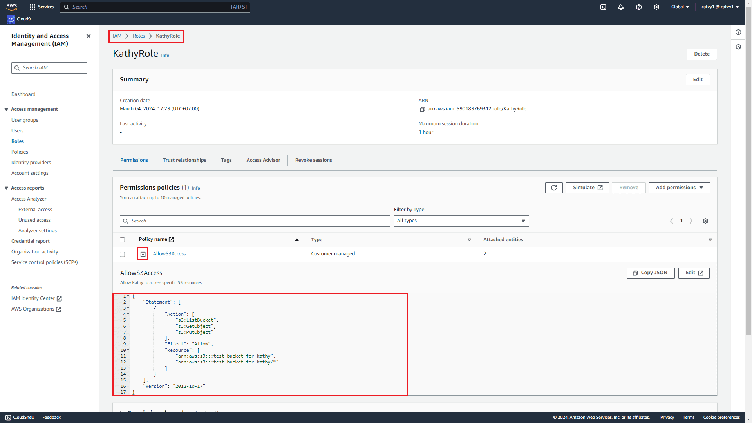The width and height of the screenshot is (752, 423).
Task: Open the notifications bell
Action: (x=621, y=7)
